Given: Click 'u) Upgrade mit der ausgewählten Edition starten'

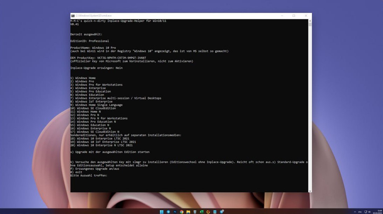Looking at the screenshot, I should [110, 152].
